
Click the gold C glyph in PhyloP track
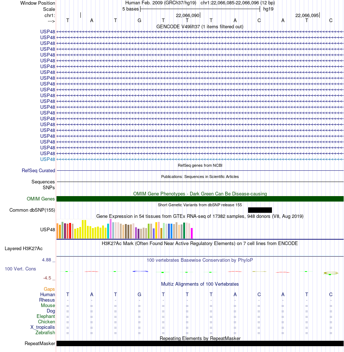(331, 273)
